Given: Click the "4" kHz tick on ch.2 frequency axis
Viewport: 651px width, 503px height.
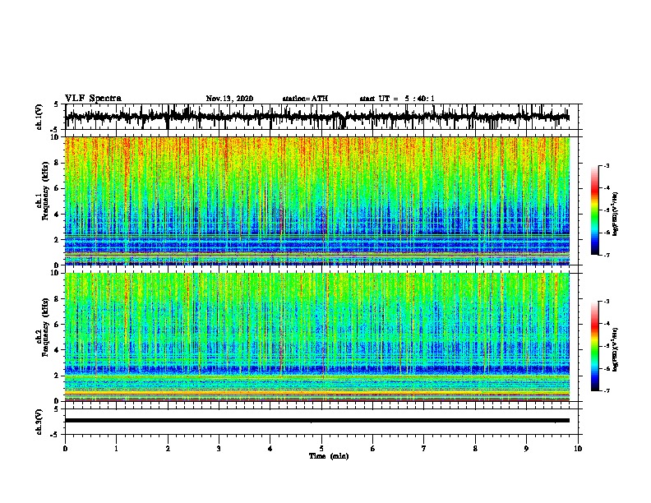Looking at the screenshot, I should click(x=57, y=350).
